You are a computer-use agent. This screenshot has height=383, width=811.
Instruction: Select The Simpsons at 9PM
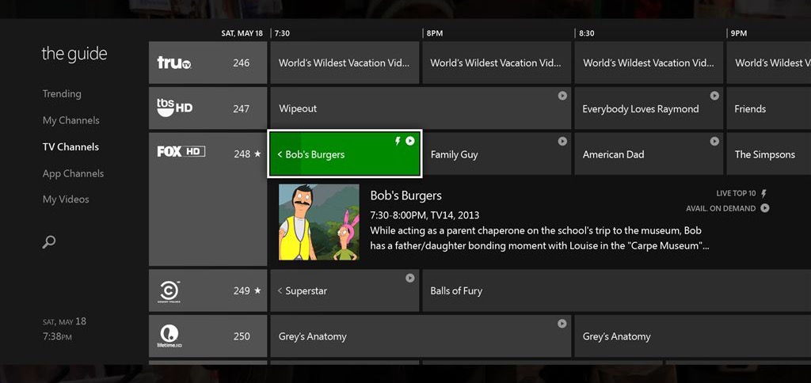[768, 154]
